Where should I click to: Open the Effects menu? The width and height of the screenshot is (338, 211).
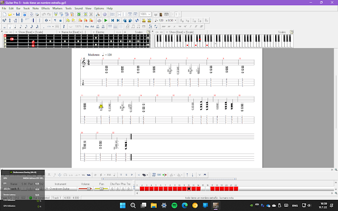45,8
